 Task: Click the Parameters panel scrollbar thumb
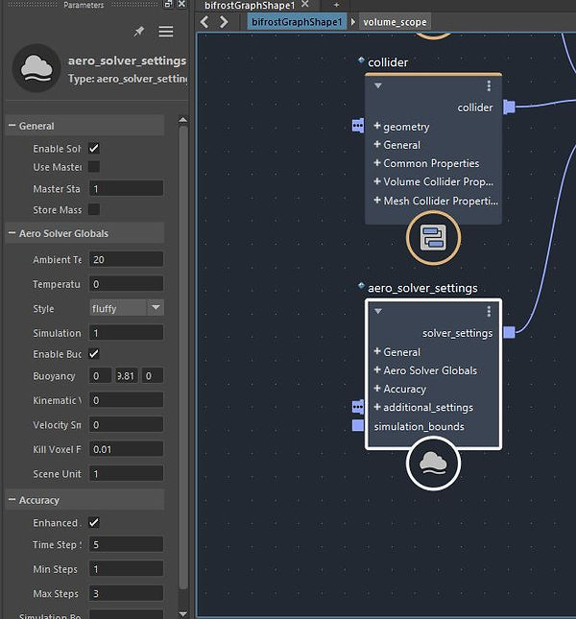click(182, 357)
